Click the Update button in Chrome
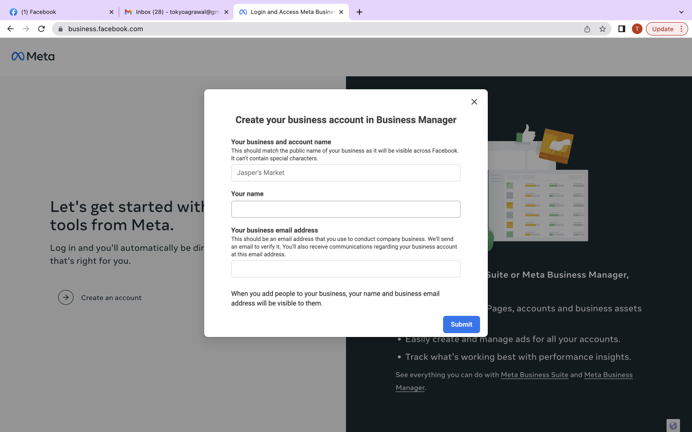Screen dimensions: 692x432 click(x=663, y=29)
